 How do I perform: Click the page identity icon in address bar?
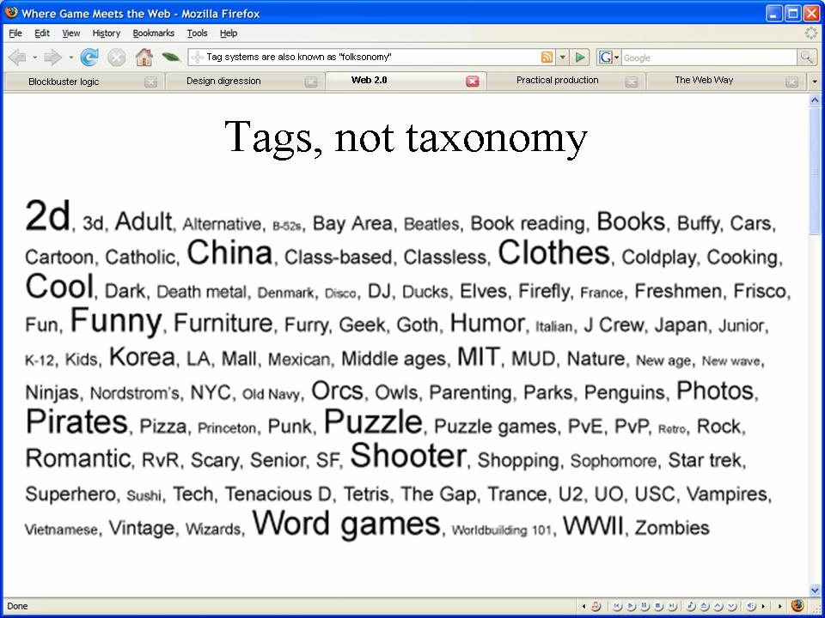(x=197, y=58)
